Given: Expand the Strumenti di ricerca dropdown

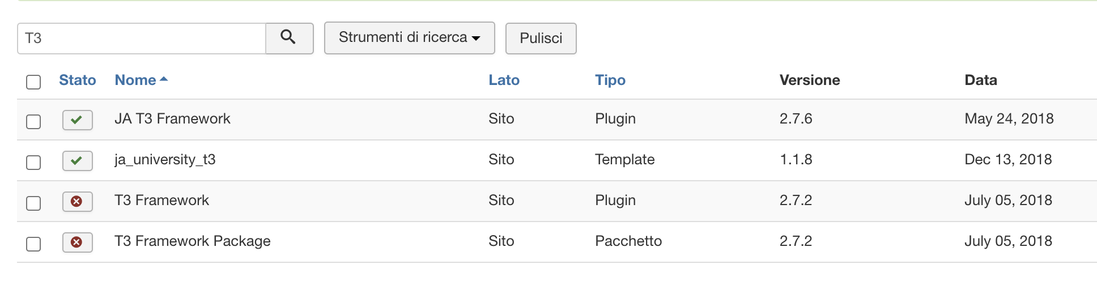Looking at the screenshot, I should [409, 38].
